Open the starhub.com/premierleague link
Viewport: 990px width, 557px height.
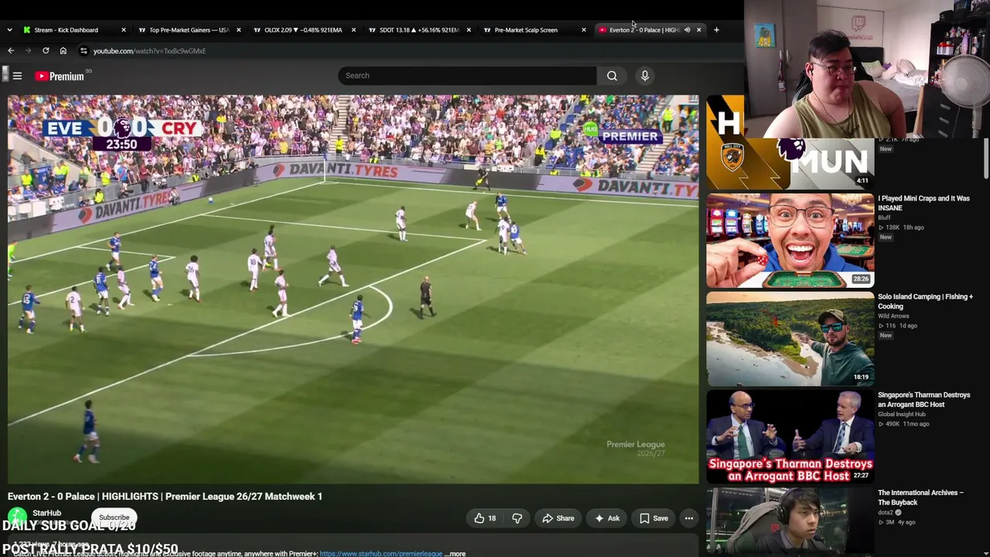[381, 554]
